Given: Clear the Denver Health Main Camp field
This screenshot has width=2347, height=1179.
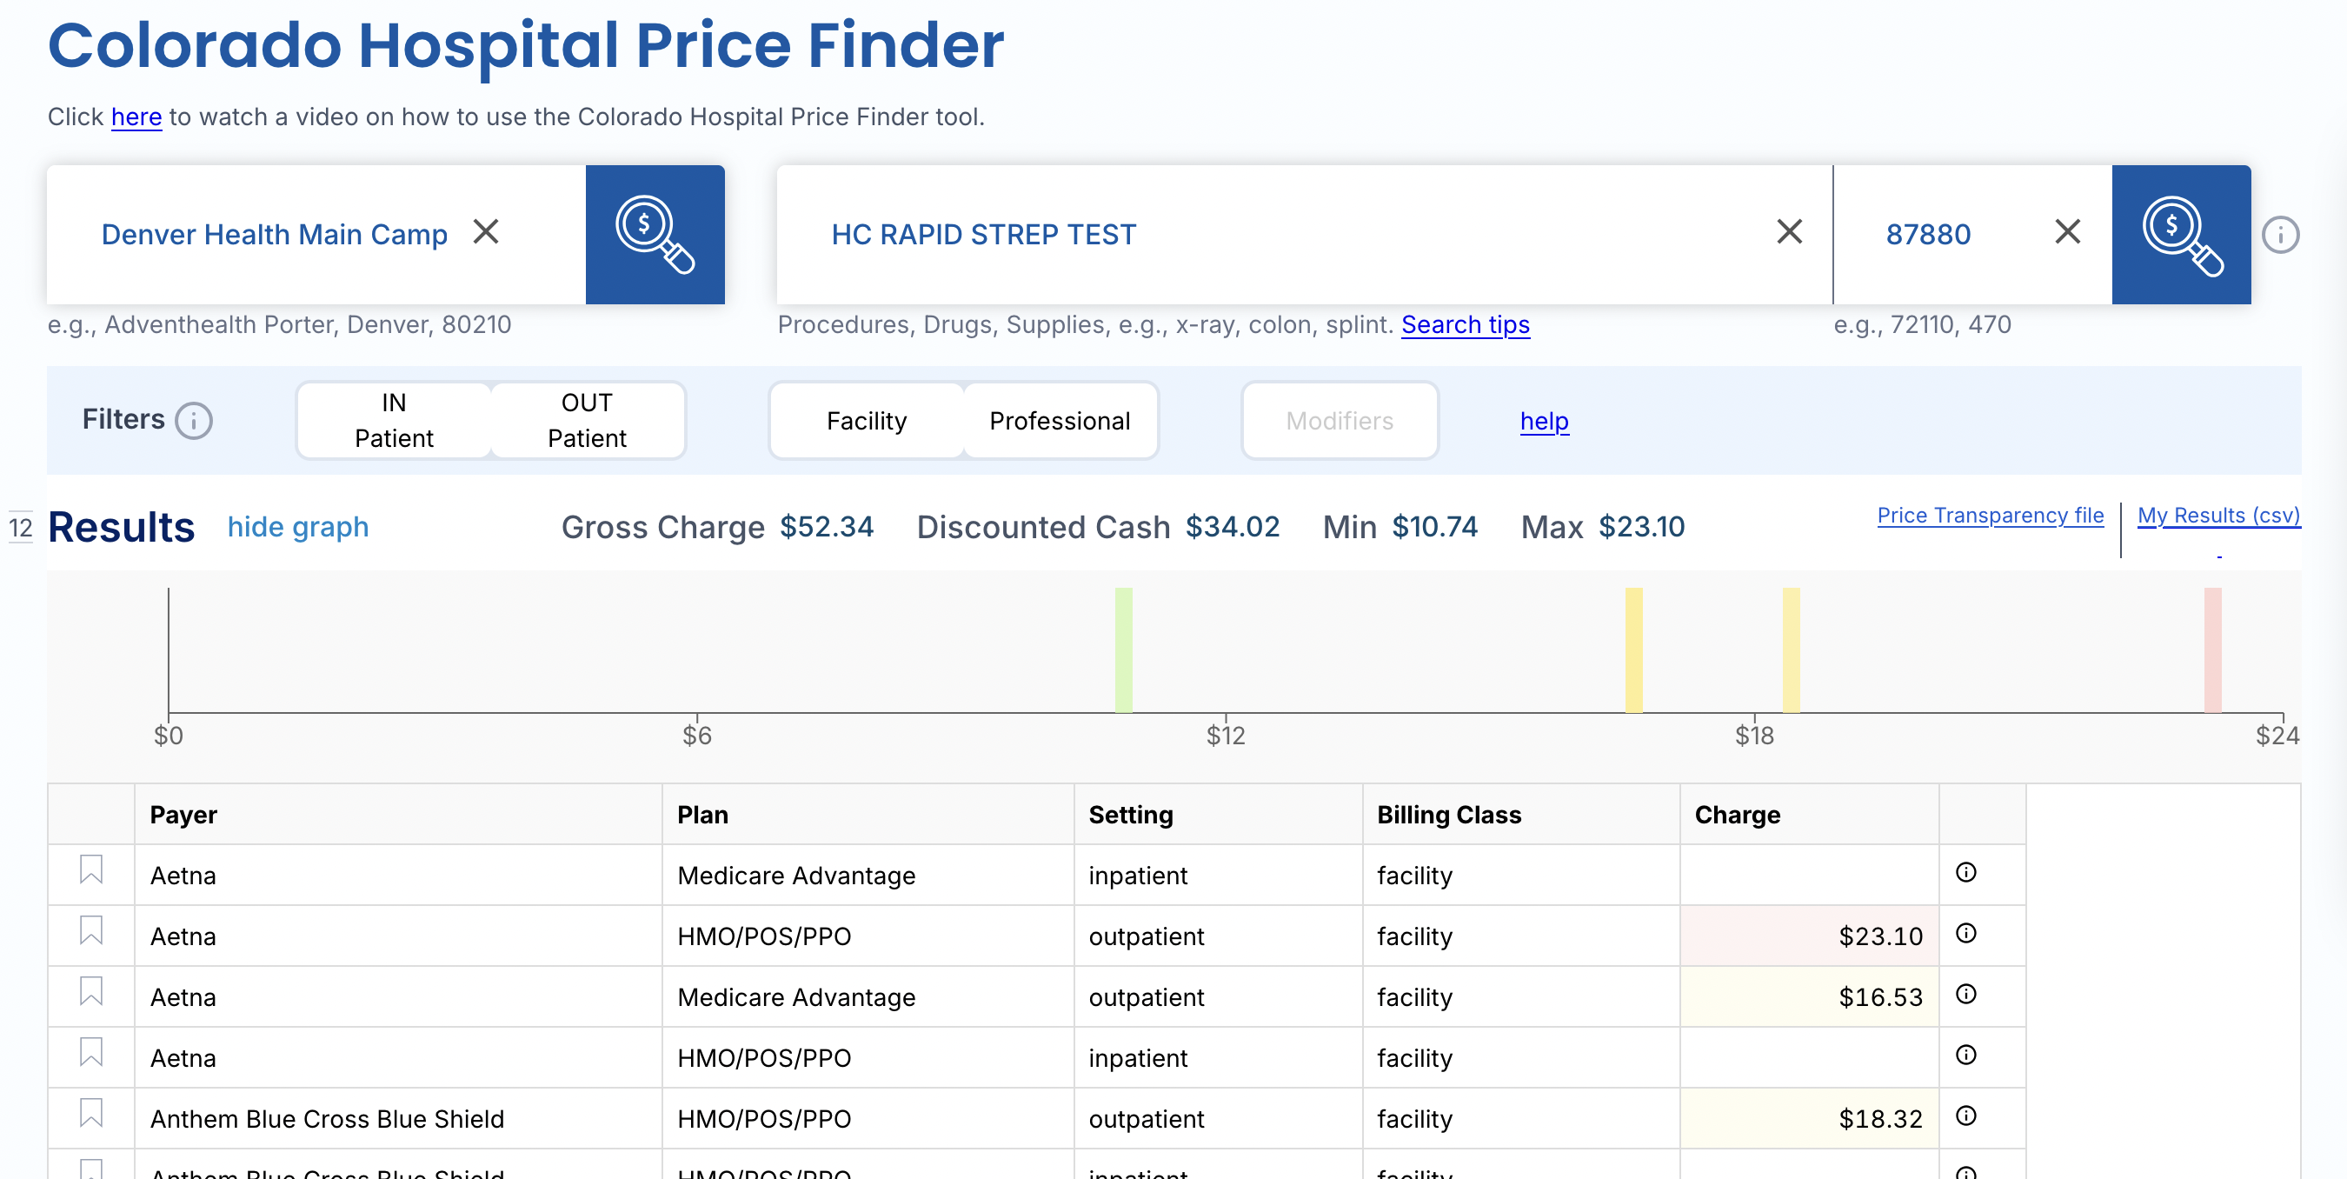Looking at the screenshot, I should coord(487,232).
